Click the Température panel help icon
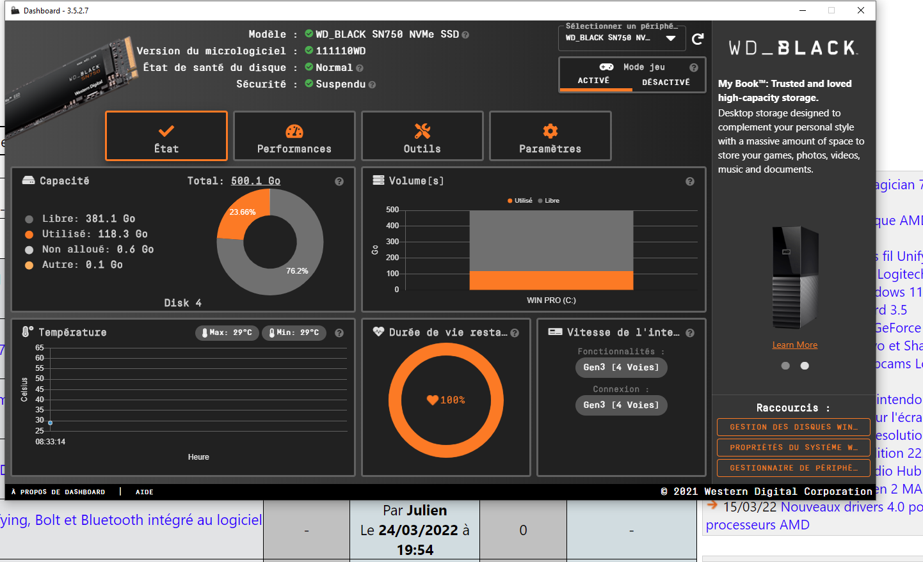This screenshot has width=923, height=562. tap(339, 333)
